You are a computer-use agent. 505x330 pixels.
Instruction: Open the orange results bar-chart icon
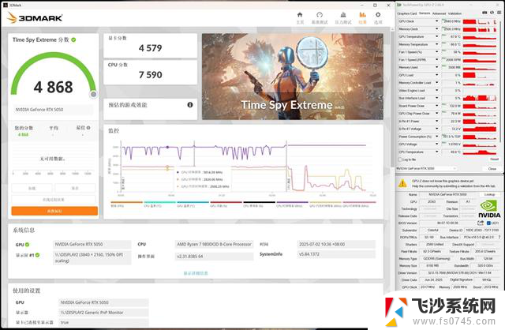point(363,15)
